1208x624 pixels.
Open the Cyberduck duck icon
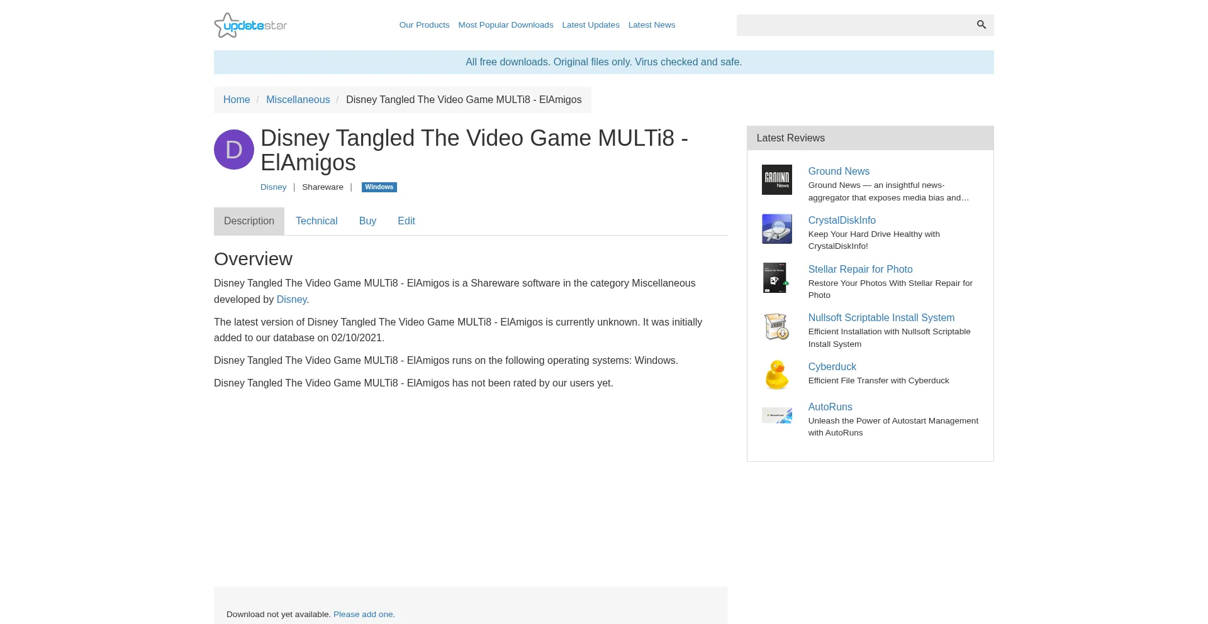click(x=777, y=375)
